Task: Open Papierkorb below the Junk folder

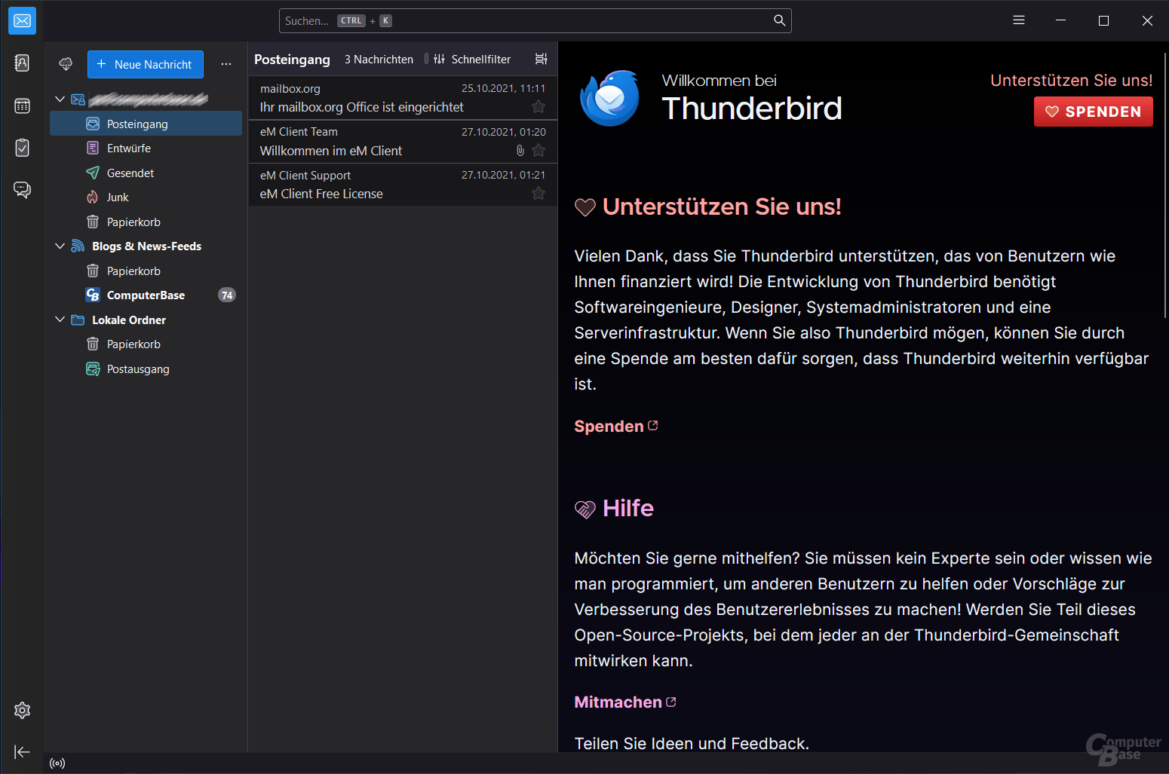Action: coord(146,222)
